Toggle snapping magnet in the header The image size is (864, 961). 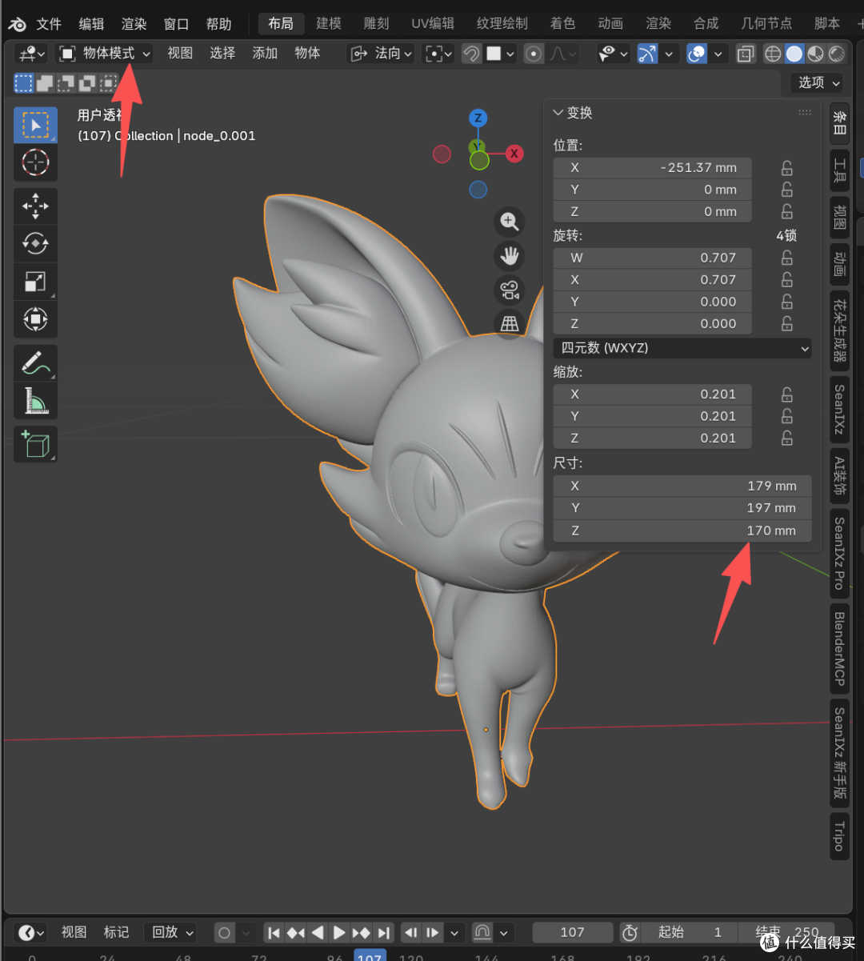[472, 54]
